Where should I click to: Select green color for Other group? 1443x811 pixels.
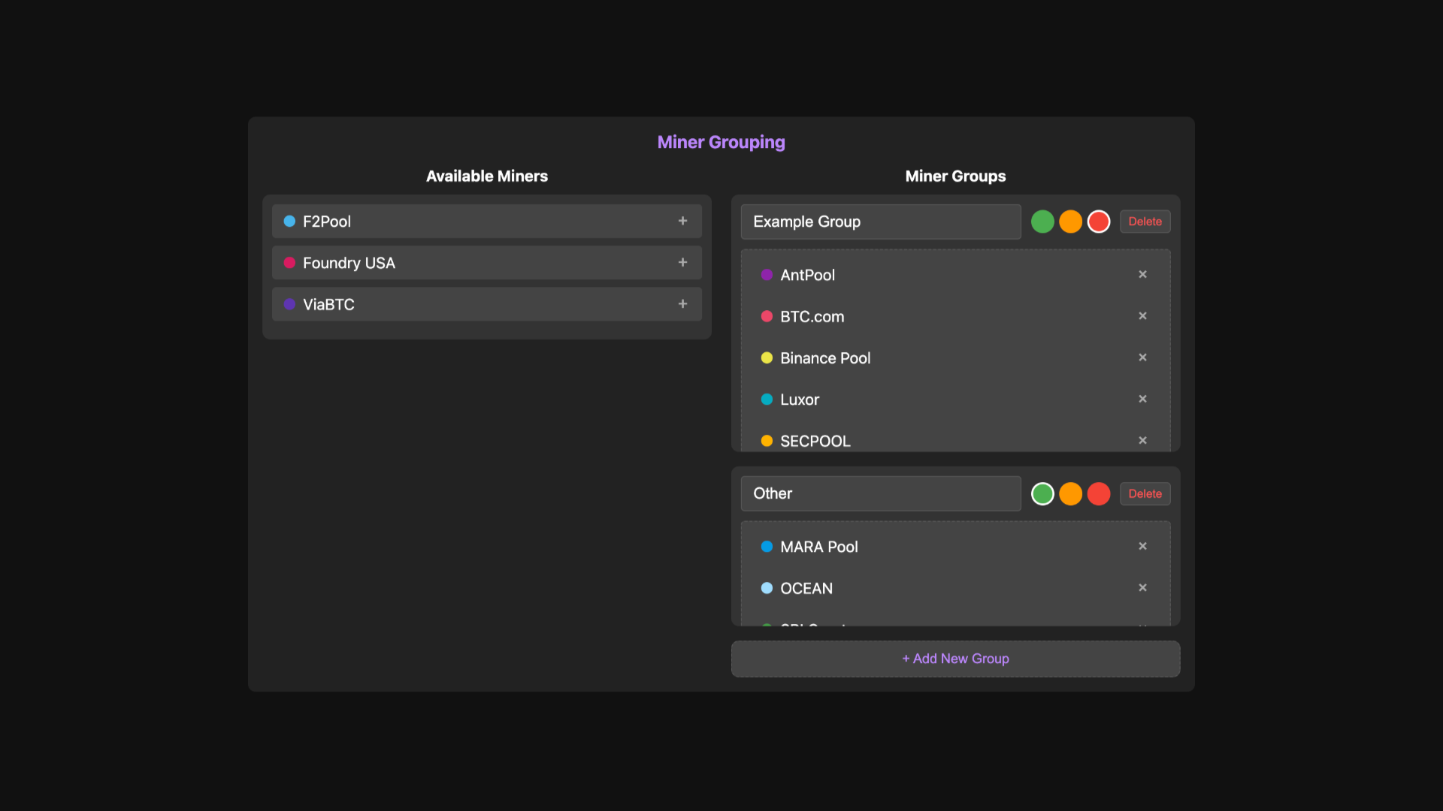(1042, 493)
